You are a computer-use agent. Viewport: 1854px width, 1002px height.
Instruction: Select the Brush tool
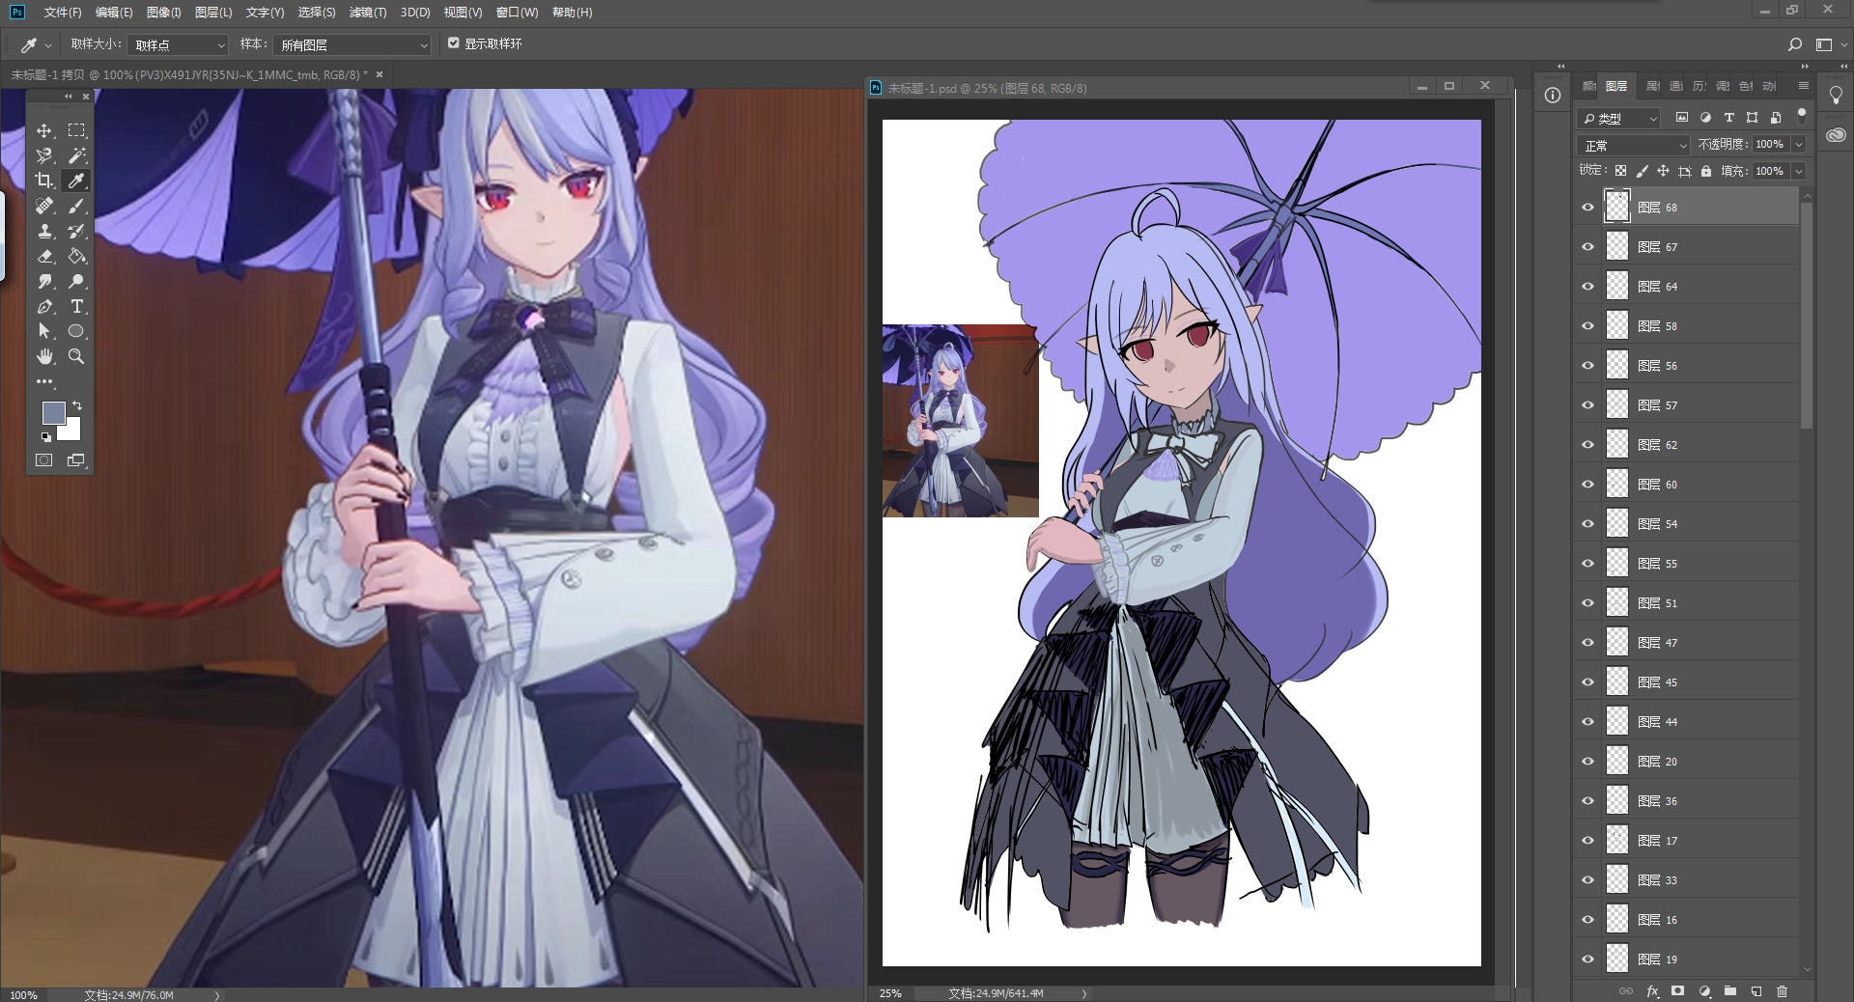point(76,206)
